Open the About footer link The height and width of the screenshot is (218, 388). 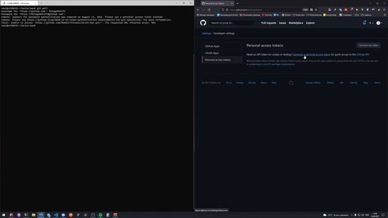coord(377,83)
